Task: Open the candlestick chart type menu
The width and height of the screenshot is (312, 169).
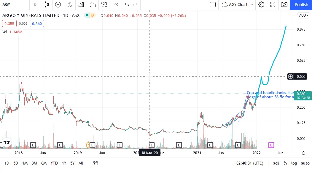Action: (x=47, y=4)
